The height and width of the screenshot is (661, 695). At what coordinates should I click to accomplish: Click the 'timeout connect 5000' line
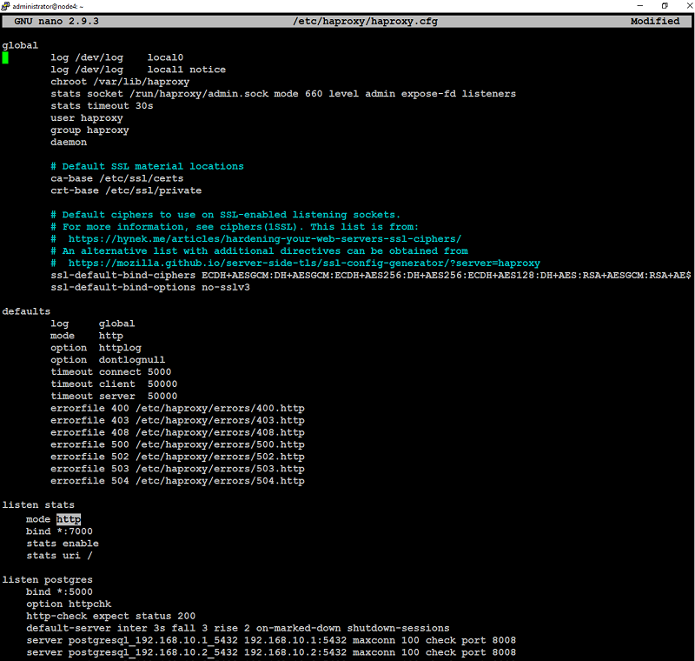click(111, 371)
